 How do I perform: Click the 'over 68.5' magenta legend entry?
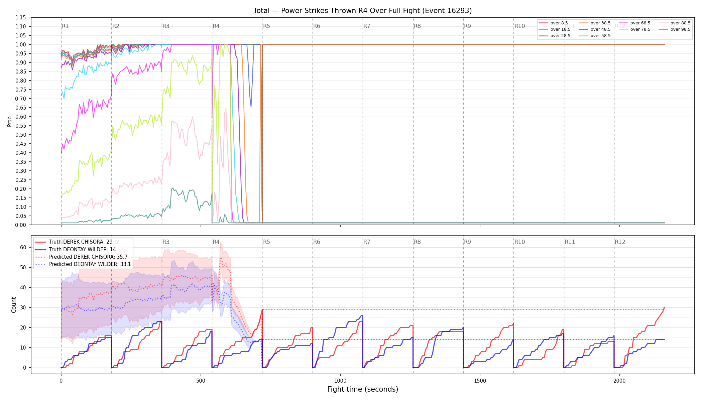point(634,23)
